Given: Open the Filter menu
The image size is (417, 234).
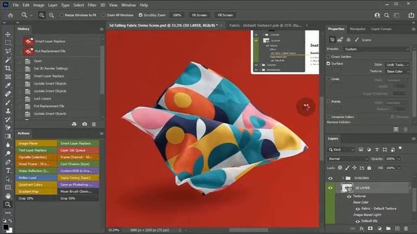Looking at the screenshot, I should point(92,5).
